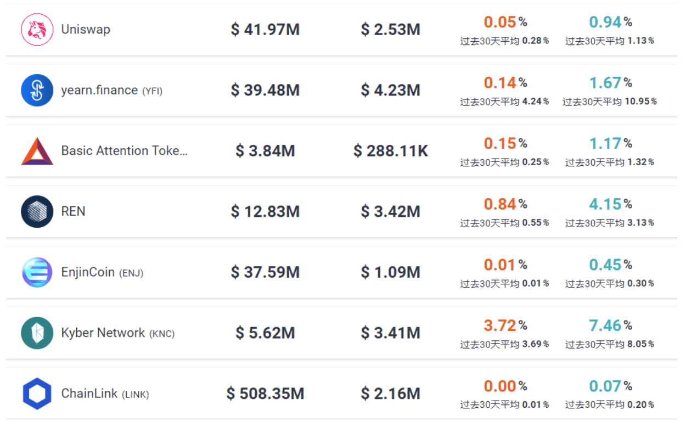Click the ChainLink blue hexagon icon

[x=37, y=394]
